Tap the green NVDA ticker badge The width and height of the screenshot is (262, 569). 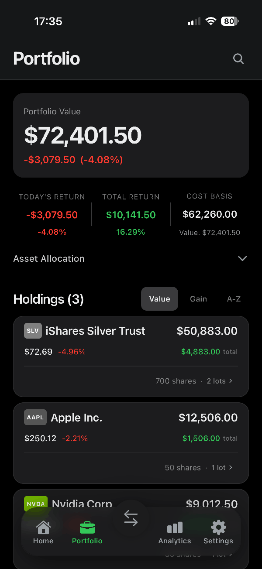pos(35,504)
